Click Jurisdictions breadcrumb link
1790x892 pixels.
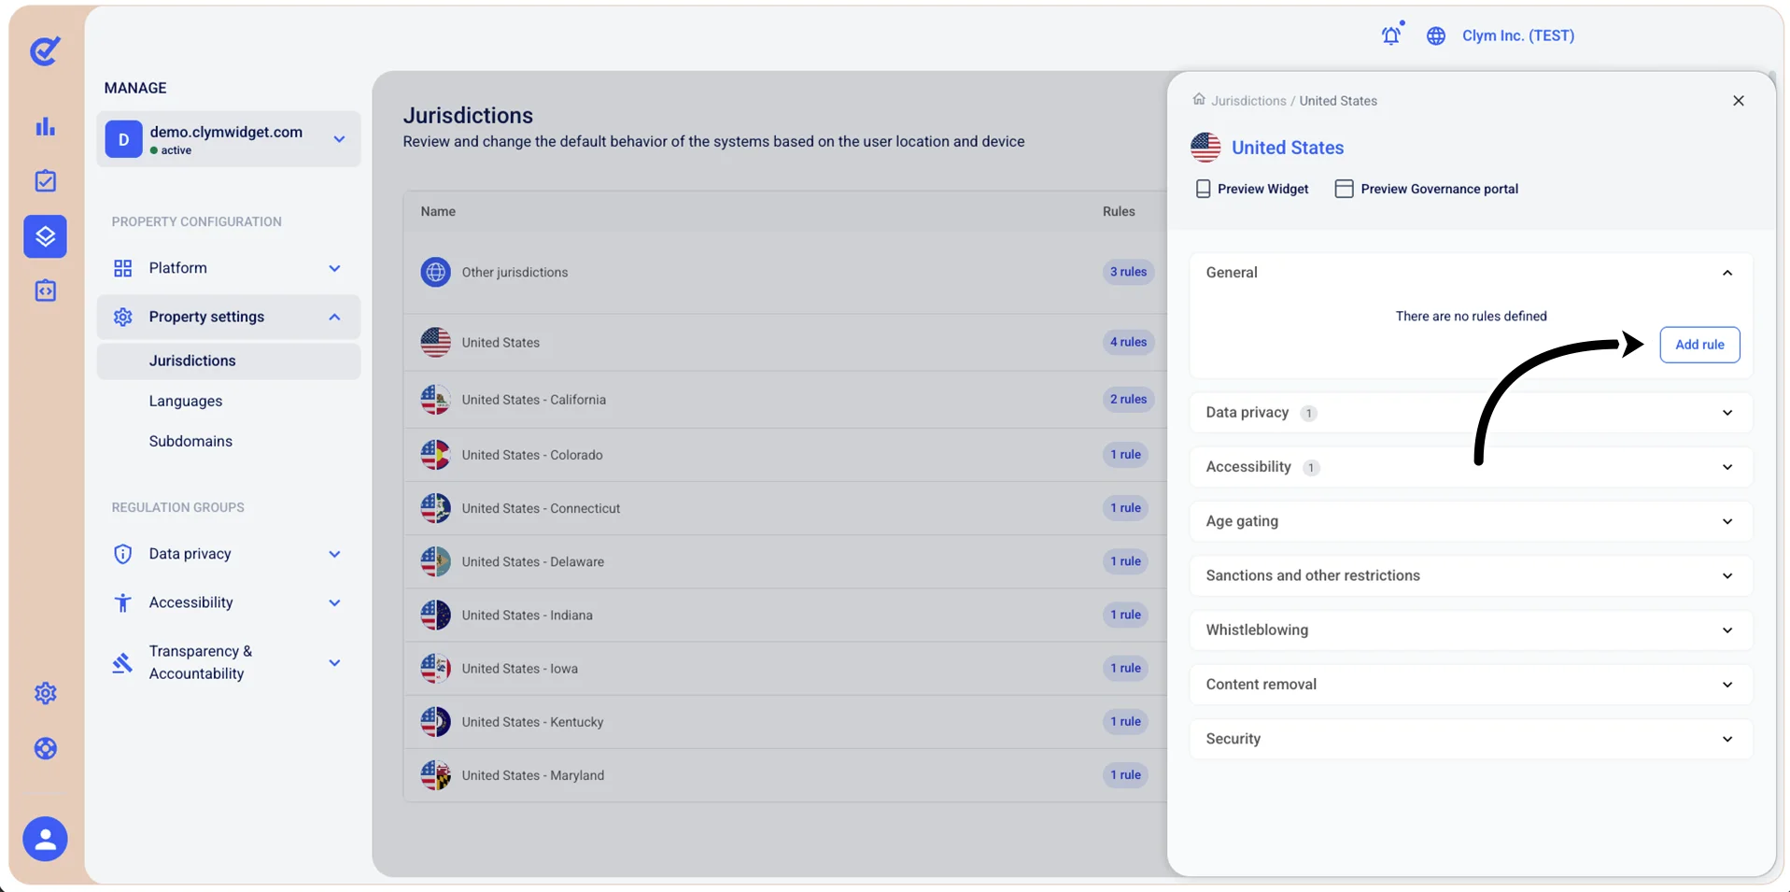[x=1248, y=101]
